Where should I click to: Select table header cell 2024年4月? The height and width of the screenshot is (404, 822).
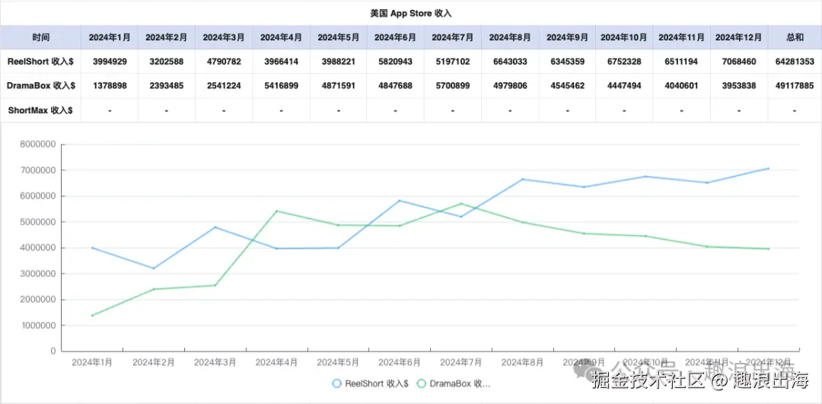coord(282,37)
